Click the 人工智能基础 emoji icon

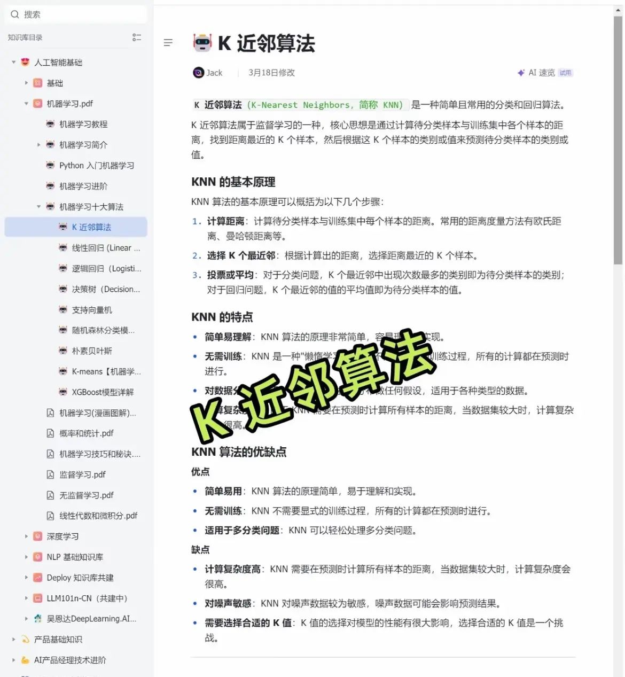click(25, 62)
